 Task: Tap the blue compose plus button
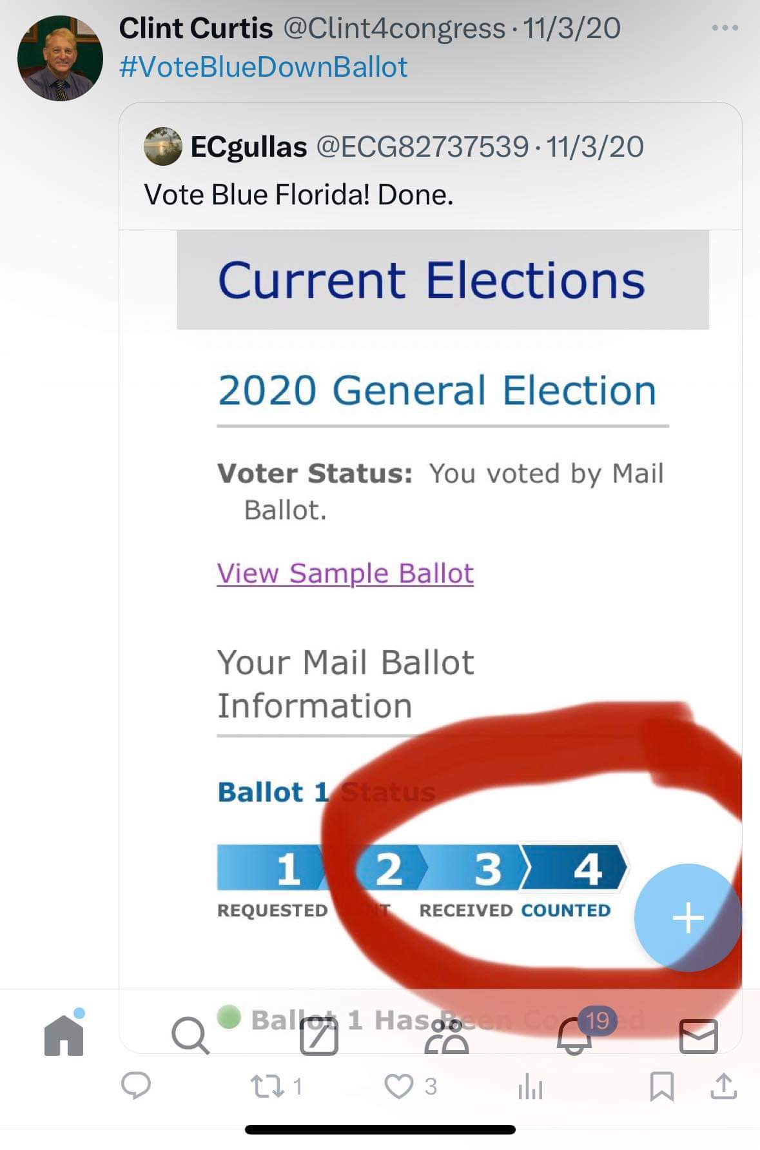pos(687,917)
